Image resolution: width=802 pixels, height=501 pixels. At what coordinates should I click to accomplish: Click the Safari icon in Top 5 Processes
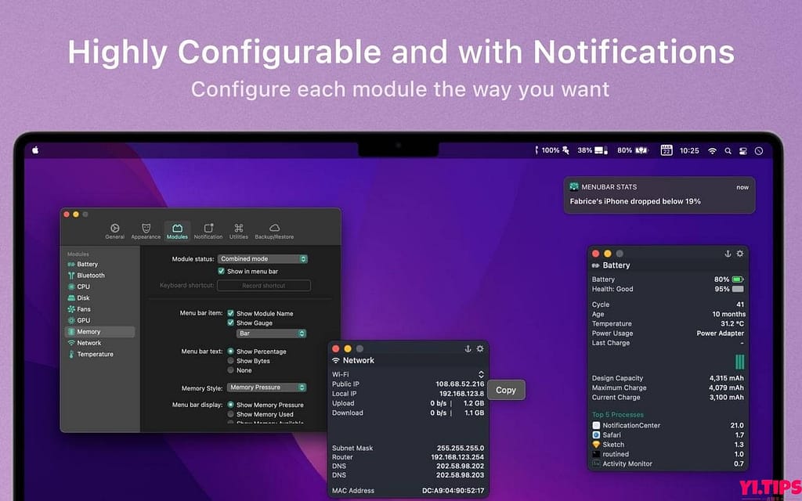(x=596, y=434)
